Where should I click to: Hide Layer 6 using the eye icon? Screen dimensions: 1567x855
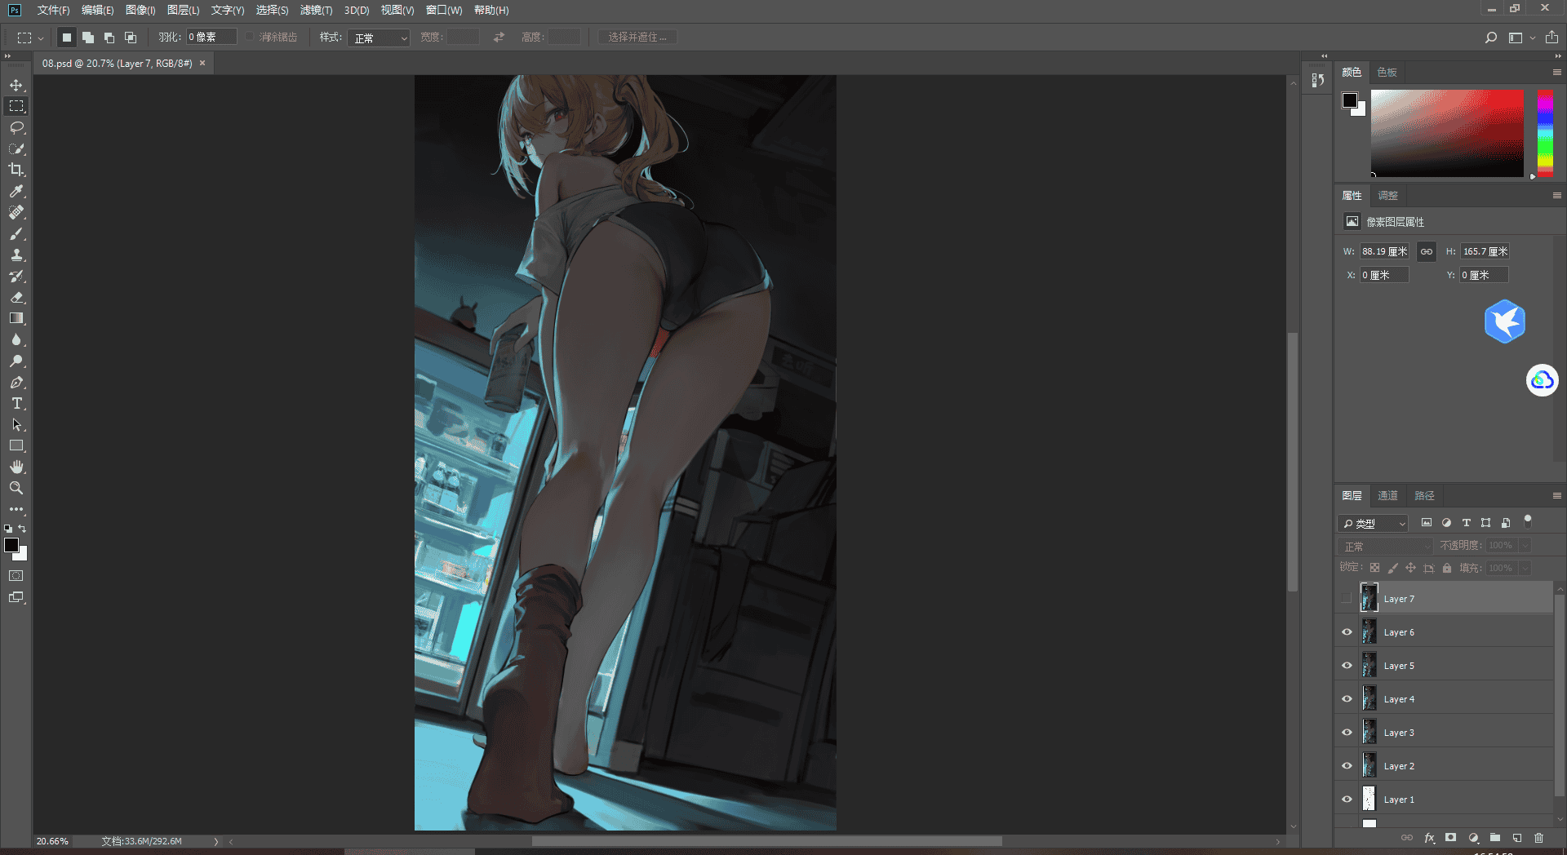pos(1347,632)
